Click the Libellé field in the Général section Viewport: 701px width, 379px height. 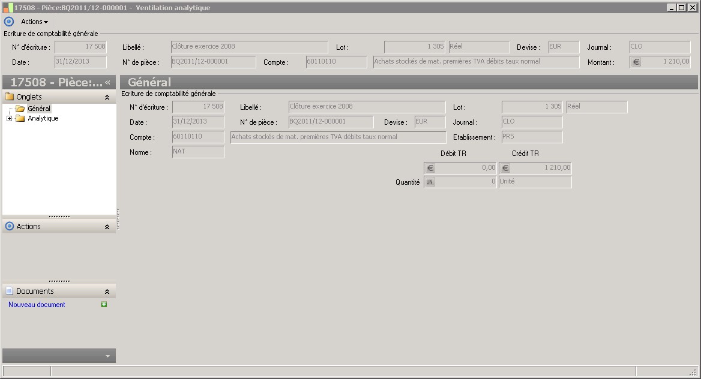click(366, 107)
